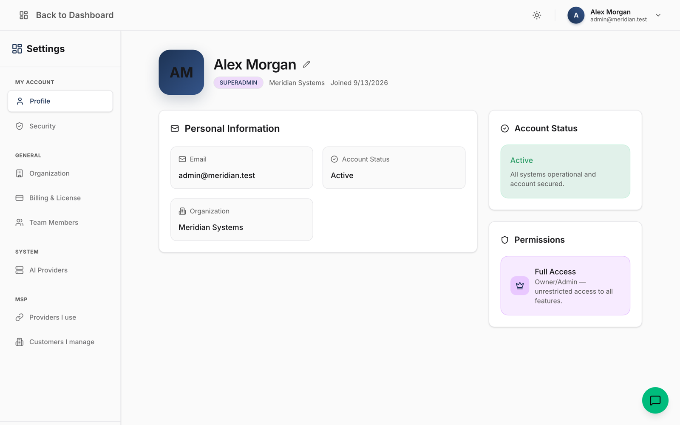Toggle the light/dark theme sun icon

click(x=537, y=15)
